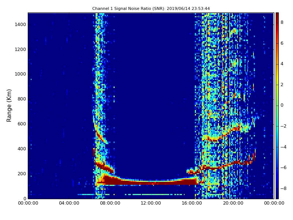Click the colorbar label −2
Viewport: 293px width, 220px height.
point(283,126)
